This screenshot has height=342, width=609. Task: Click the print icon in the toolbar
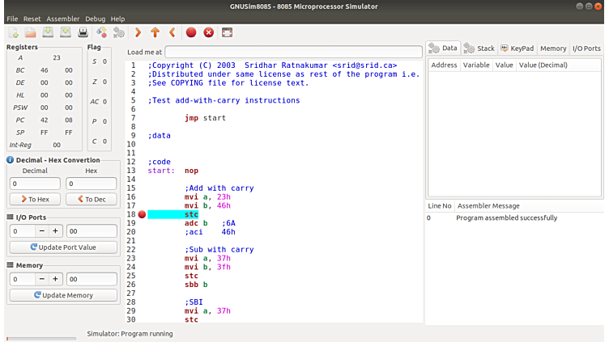[x=83, y=32]
